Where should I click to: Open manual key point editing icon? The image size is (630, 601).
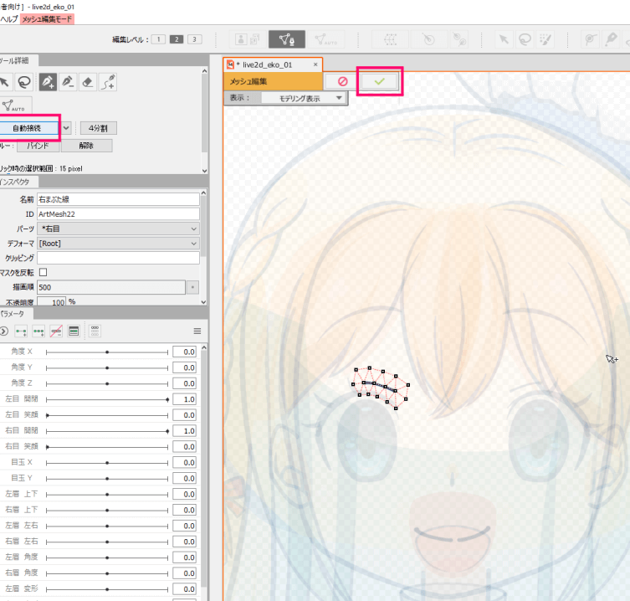(74, 331)
